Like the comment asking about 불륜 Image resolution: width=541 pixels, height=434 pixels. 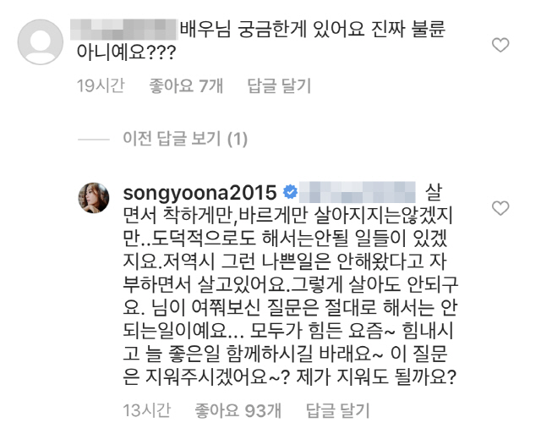[x=500, y=45]
